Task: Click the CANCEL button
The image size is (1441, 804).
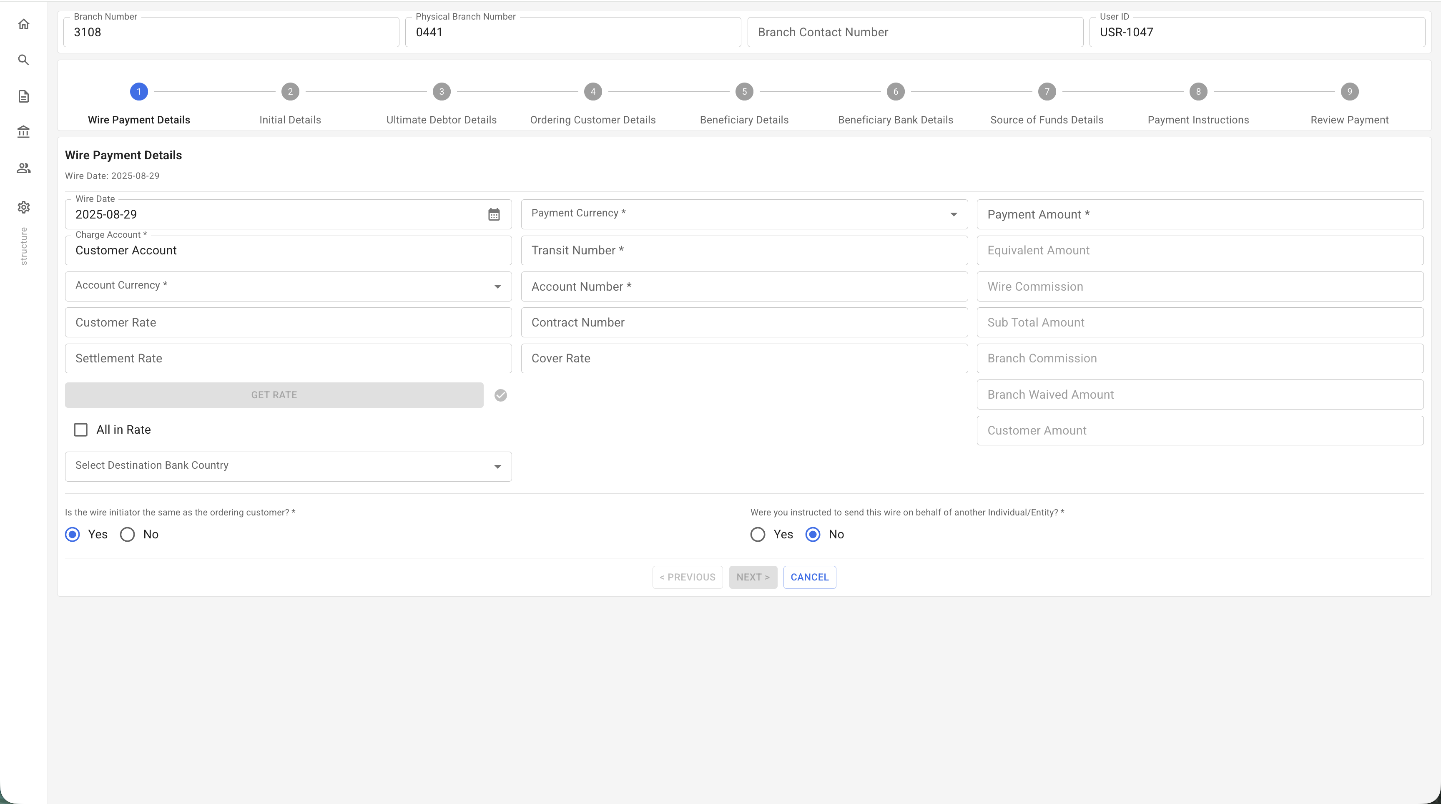Action: pos(809,577)
